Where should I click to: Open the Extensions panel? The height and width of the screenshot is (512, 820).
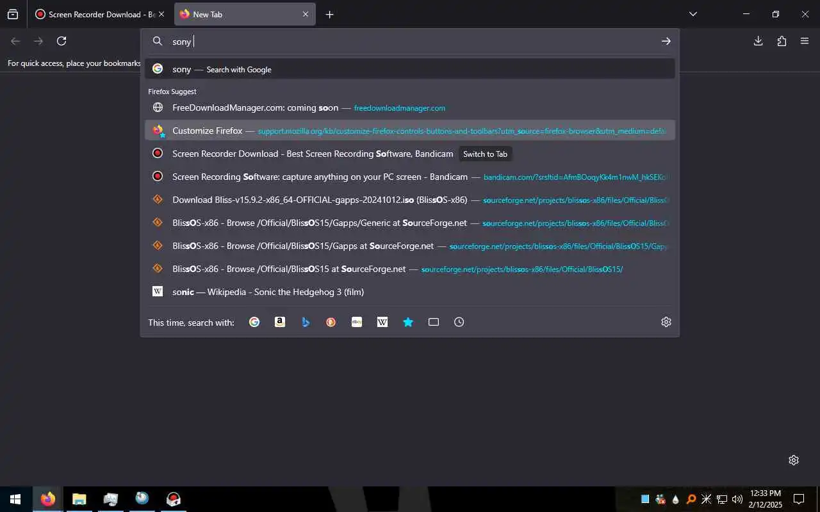(x=782, y=41)
